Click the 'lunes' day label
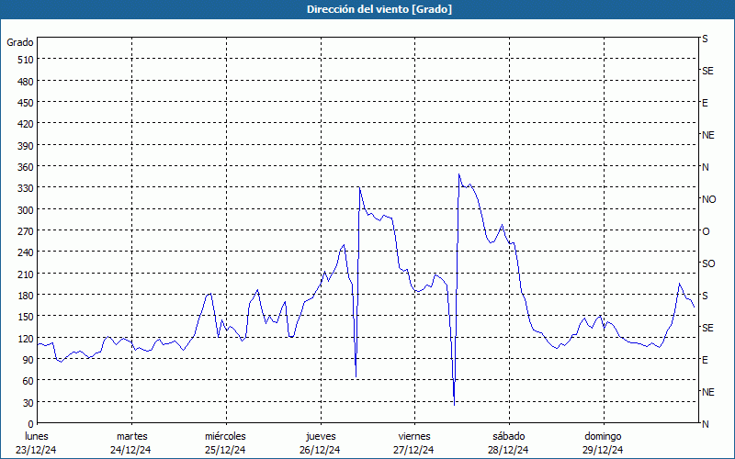This screenshot has height=459, width=735. (37, 436)
